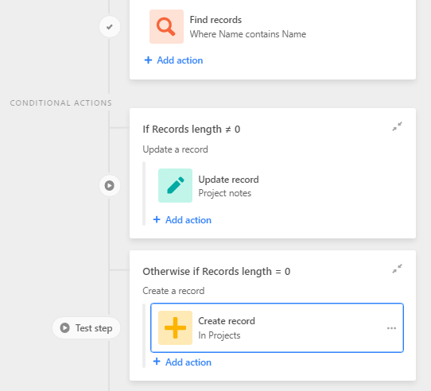Click the Create a record description text

(173, 291)
